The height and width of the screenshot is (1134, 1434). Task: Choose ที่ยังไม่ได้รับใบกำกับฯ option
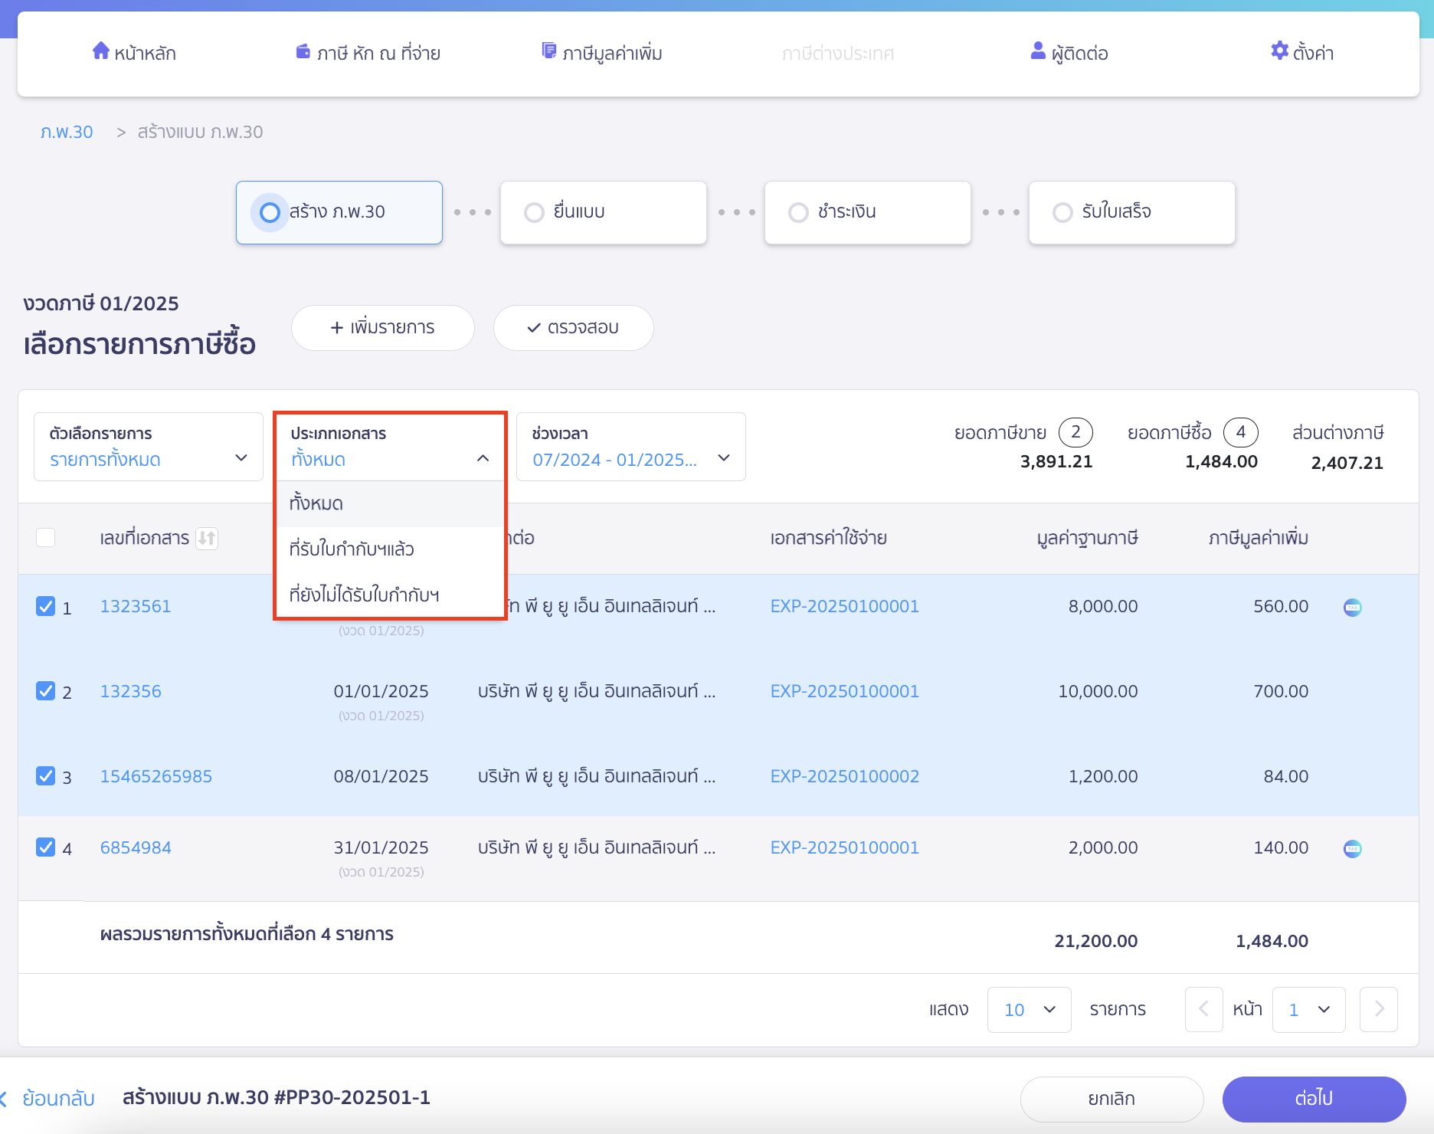[365, 595]
